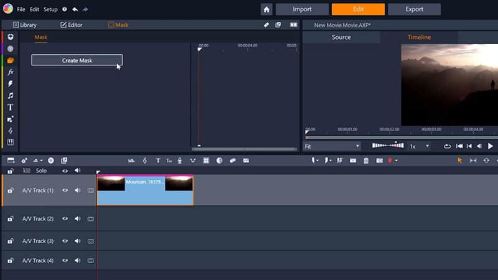Screen dimensions: 498x280
Task: Open the Setup menu
Action: pos(50,9)
